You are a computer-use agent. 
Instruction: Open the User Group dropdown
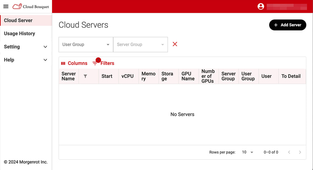point(86,45)
